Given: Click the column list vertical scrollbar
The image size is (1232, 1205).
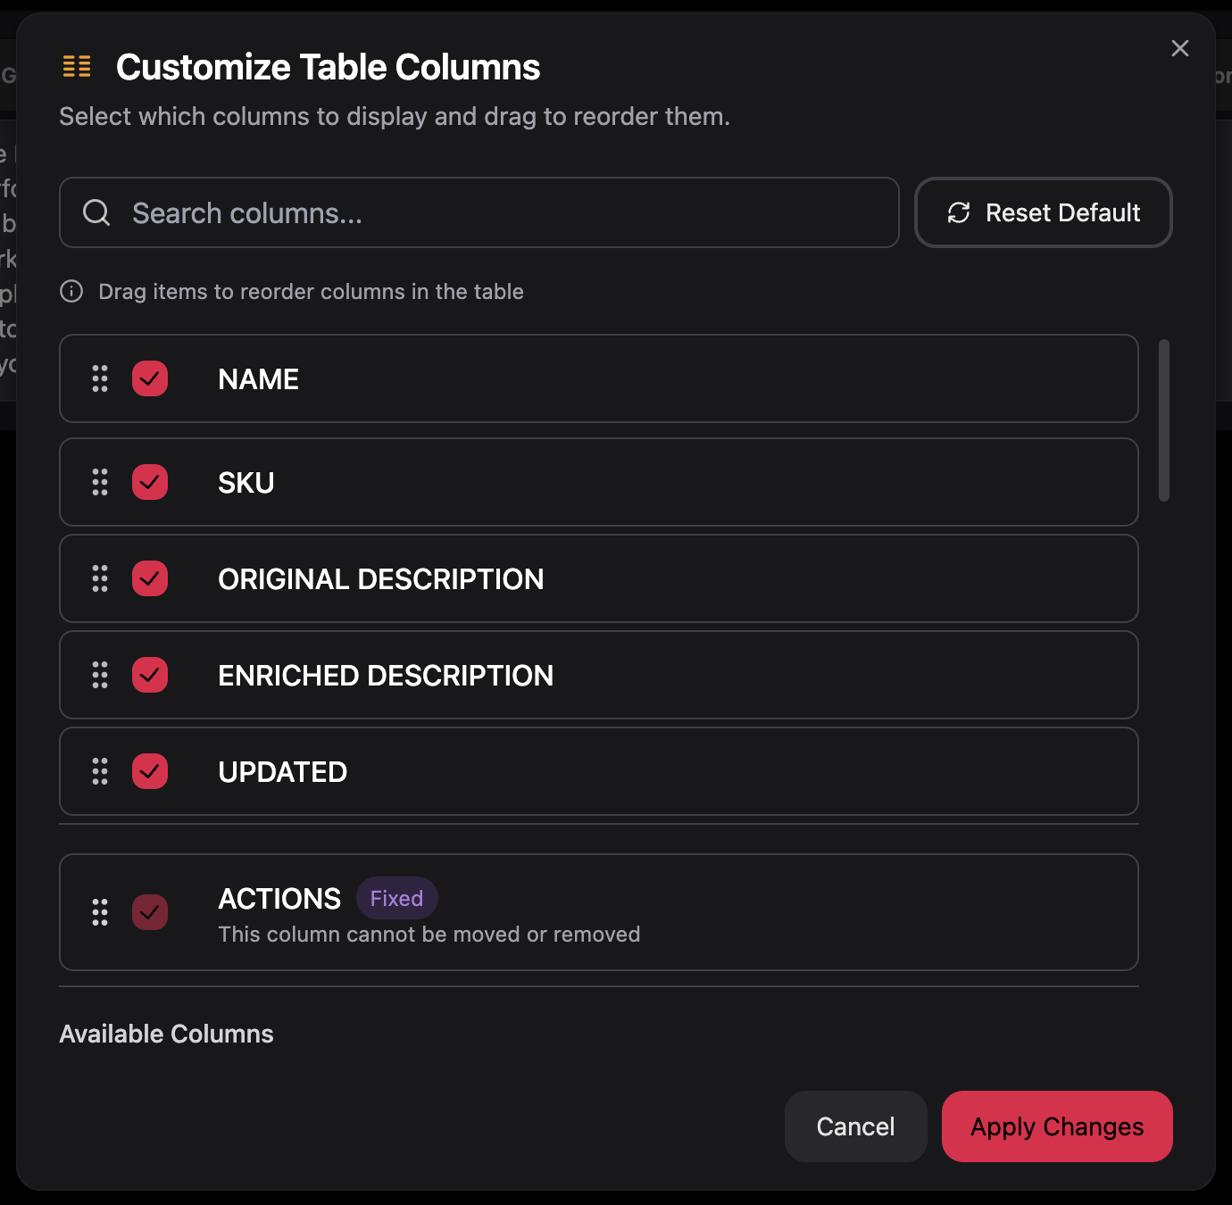Looking at the screenshot, I should 1164,420.
